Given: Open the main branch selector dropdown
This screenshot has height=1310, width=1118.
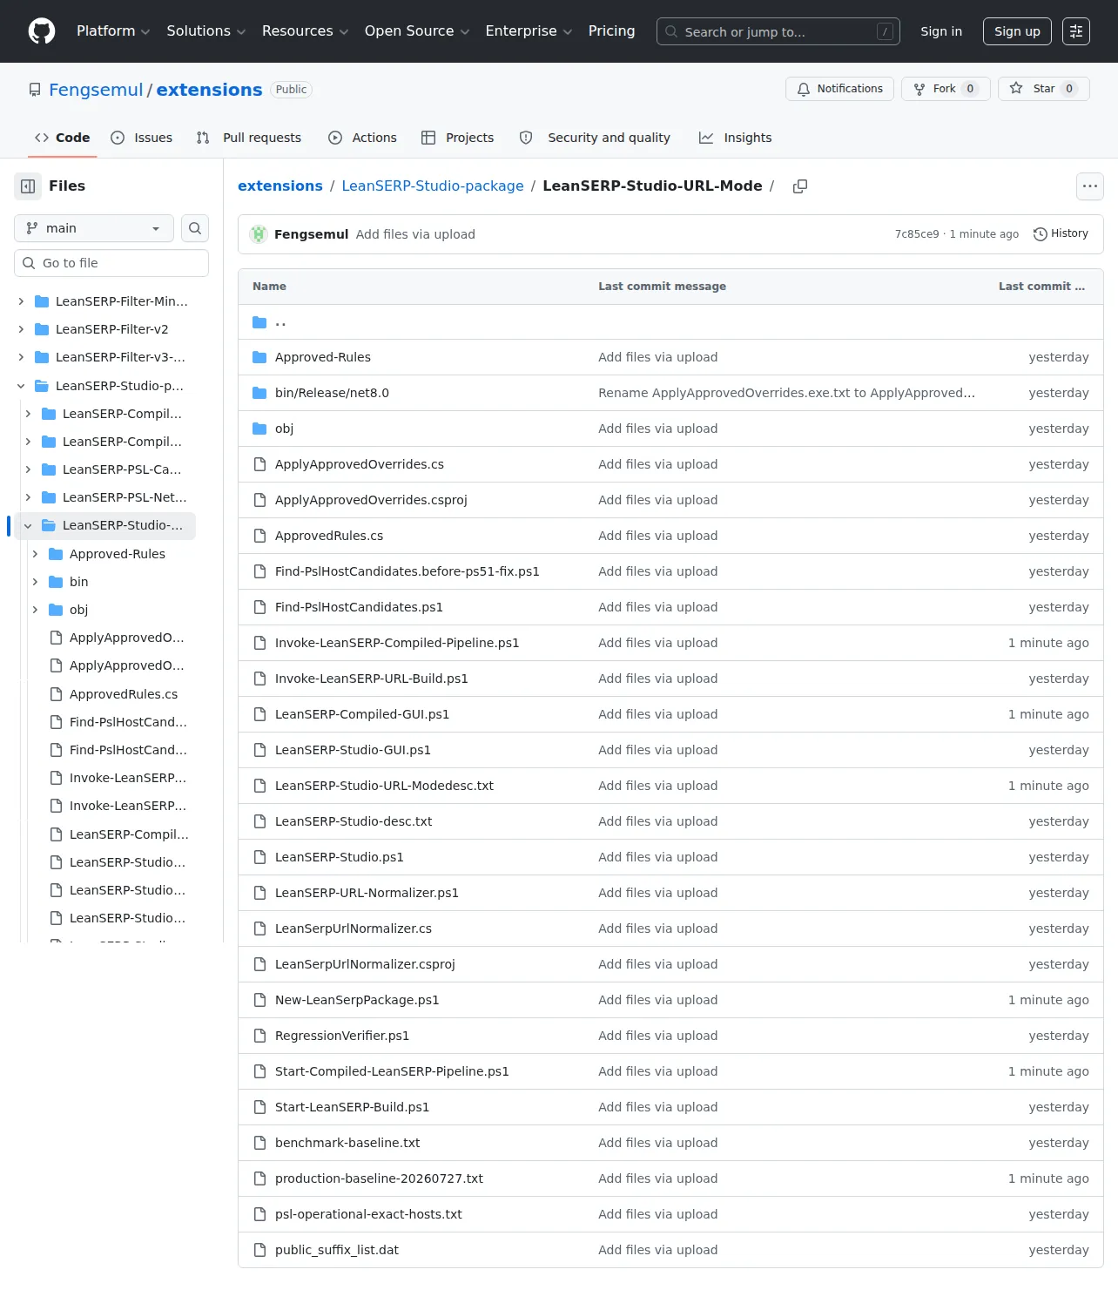Looking at the screenshot, I should [94, 228].
